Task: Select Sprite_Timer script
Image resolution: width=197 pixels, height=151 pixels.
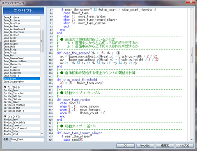Action: coord(22,102)
